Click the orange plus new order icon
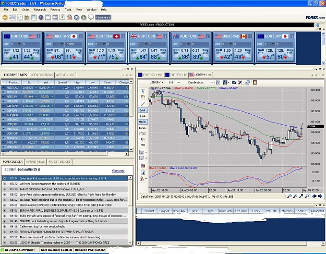Viewport: 326px width, 254px height. click(5, 17)
